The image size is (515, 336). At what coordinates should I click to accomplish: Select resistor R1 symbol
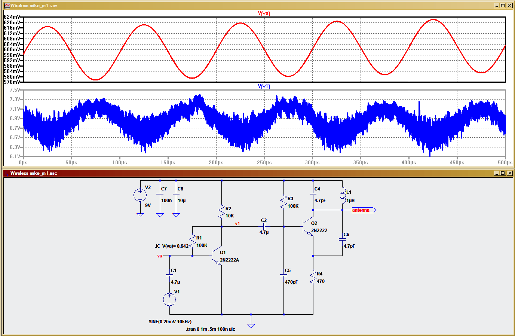pos(193,241)
